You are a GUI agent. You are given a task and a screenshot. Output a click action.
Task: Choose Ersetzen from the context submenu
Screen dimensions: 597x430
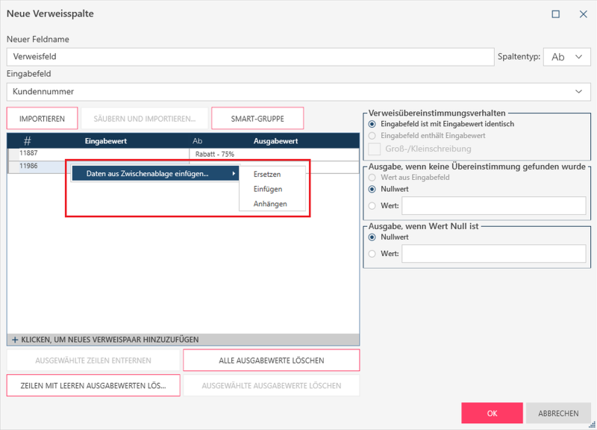[x=267, y=174]
